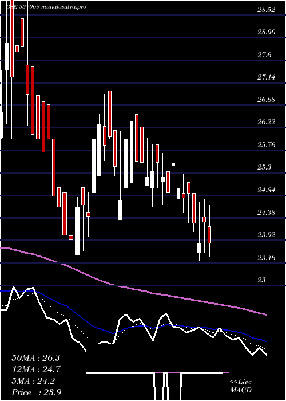Click the 12MA : 24.7 readout
286x401 pixels.
click(x=37, y=369)
